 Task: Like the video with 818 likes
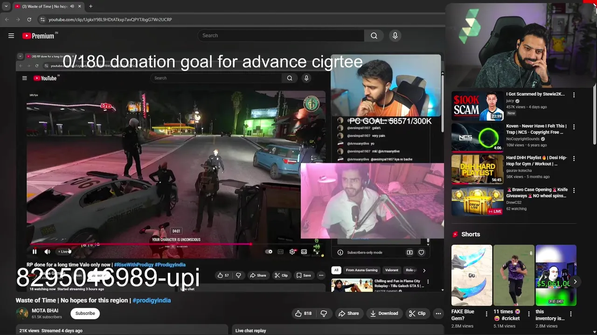(303, 313)
